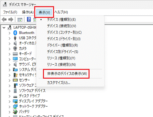
Task: Click the disk drive icon
Action: [15, 97]
